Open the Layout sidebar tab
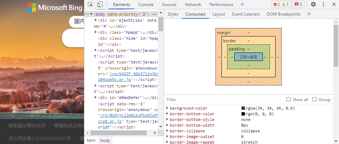The width and height of the screenshot is (339, 144). (219, 14)
